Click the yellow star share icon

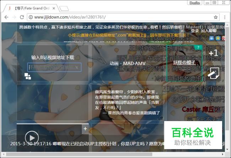pos(218,38)
